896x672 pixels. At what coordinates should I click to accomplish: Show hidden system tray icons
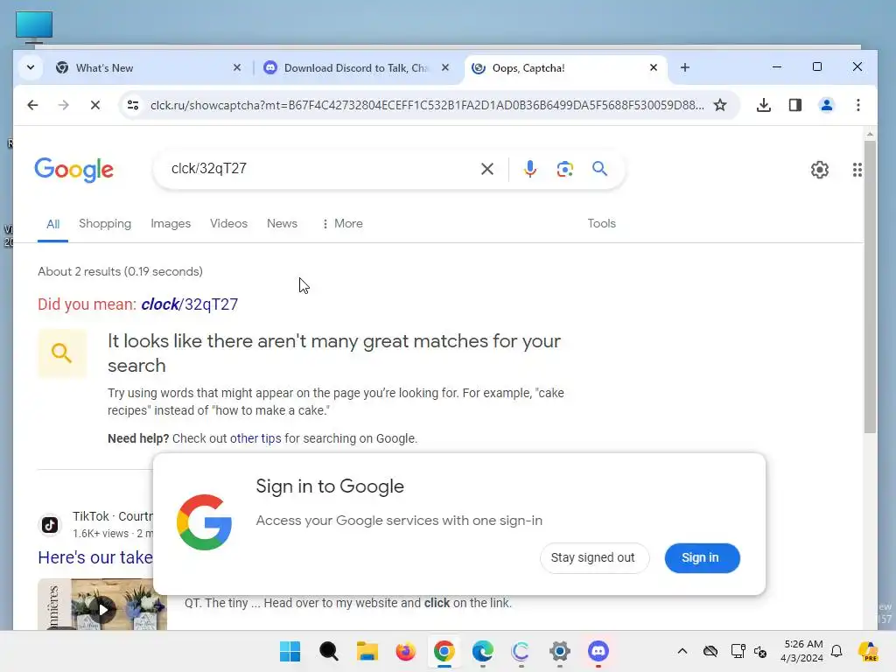pyautogui.click(x=682, y=651)
